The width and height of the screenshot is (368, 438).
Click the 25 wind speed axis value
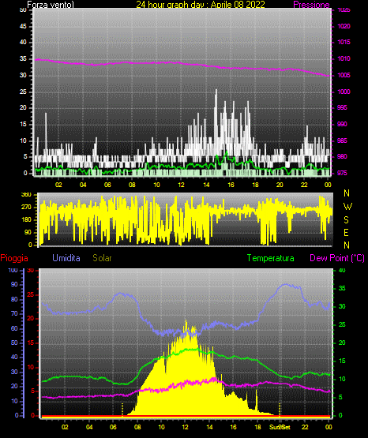coord(23,92)
